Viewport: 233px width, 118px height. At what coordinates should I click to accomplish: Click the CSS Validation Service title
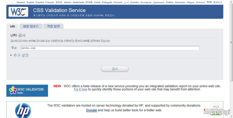[x=59, y=10]
